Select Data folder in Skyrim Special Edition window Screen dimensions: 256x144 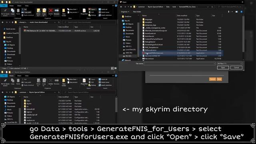28,101
